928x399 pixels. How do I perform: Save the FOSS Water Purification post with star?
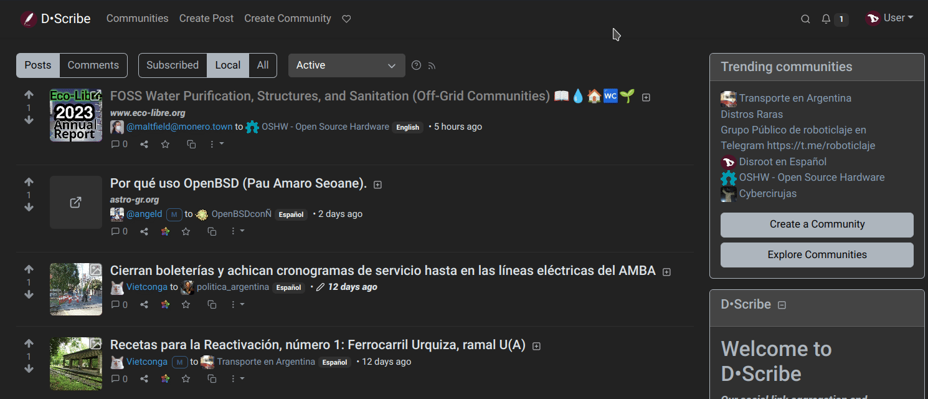[165, 144]
